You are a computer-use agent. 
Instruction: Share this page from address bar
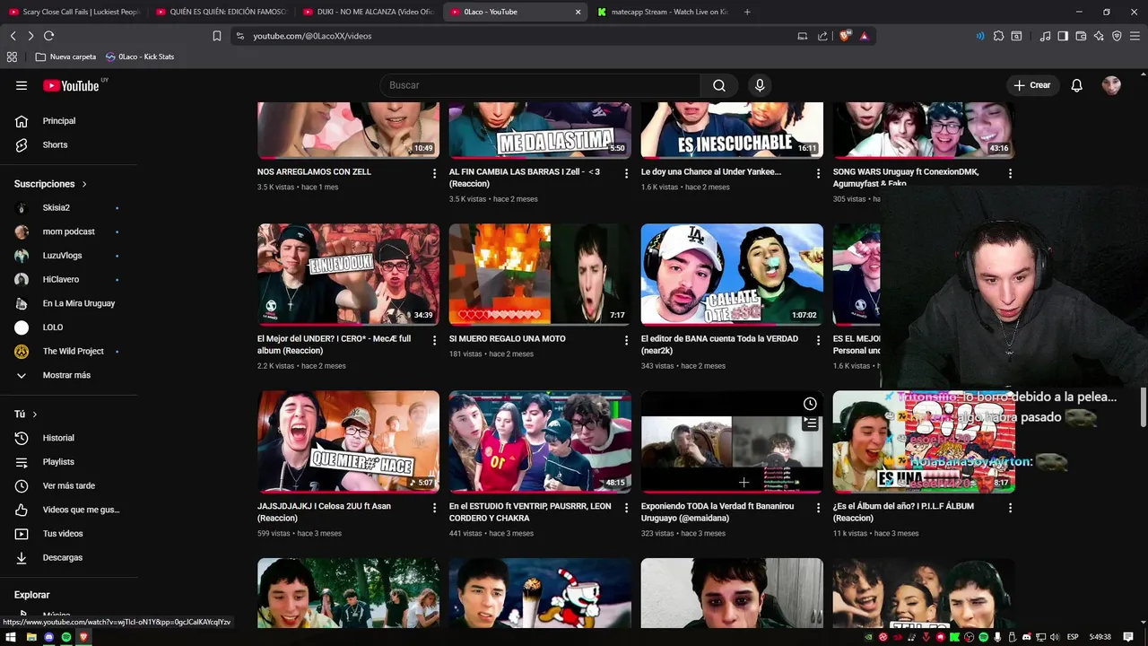click(822, 36)
